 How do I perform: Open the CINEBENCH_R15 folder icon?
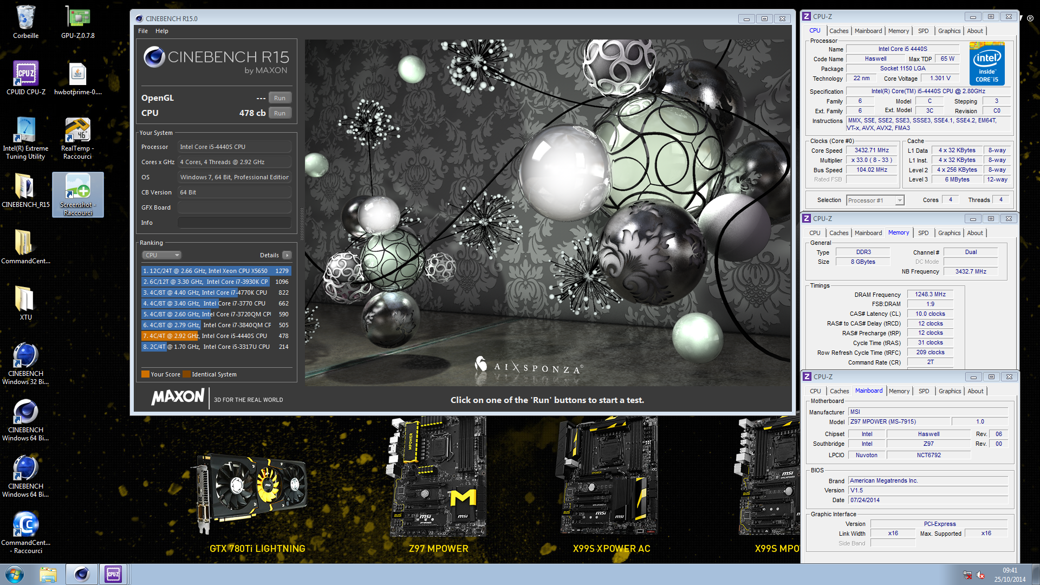coord(25,191)
